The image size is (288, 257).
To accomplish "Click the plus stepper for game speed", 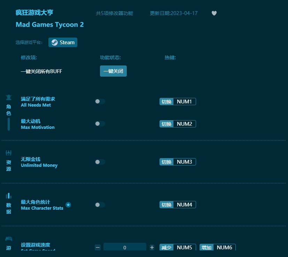I will (x=152, y=247).
